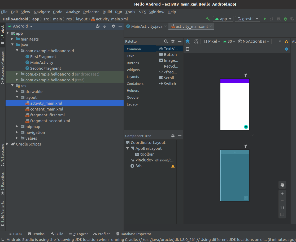Open Build Variants side tab
This screenshot has height=242, width=296.
[3, 214]
